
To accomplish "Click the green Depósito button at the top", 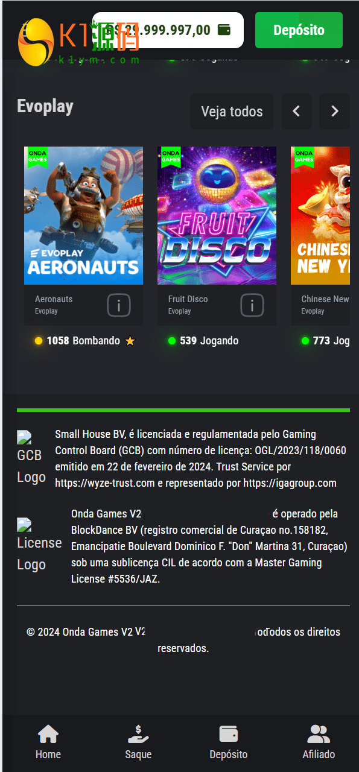I will 299,30.
